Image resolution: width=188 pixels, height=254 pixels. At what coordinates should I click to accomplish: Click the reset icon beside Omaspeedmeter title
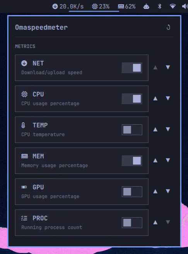pyautogui.click(x=168, y=27)
